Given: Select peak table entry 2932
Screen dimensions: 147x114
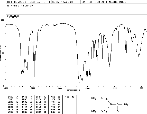Looking at the screenshot, I should (x=10, y=107).
